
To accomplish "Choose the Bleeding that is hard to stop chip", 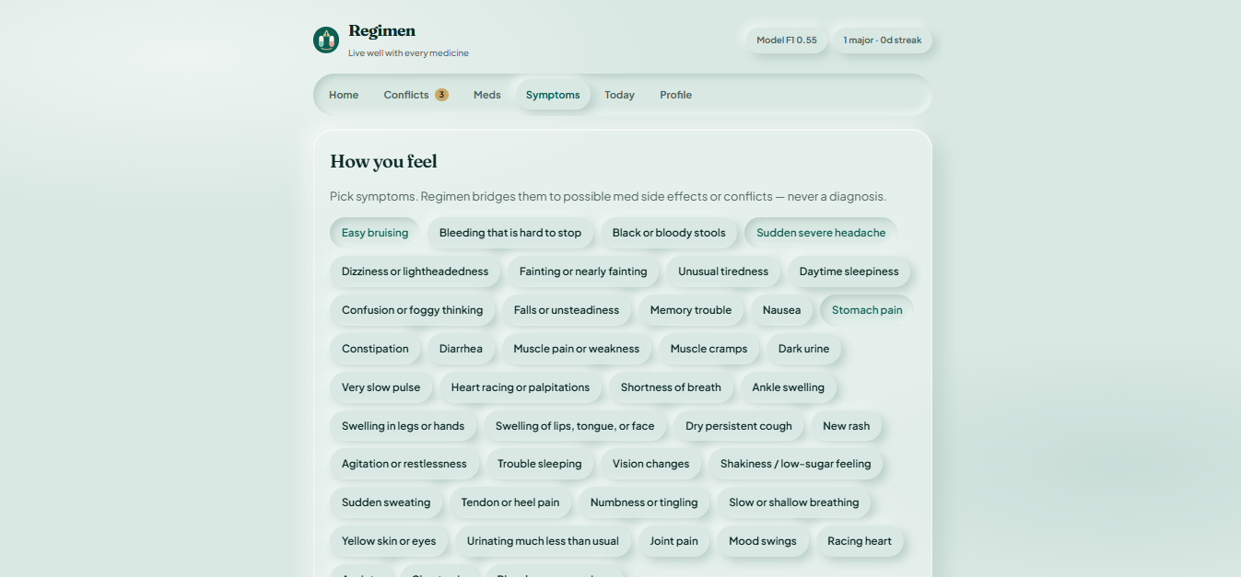I will click(510, 233).
